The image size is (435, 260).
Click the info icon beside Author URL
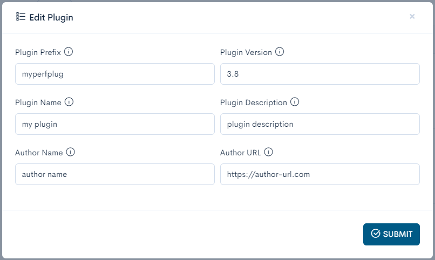pyautogui.click(x=268, y=152)
